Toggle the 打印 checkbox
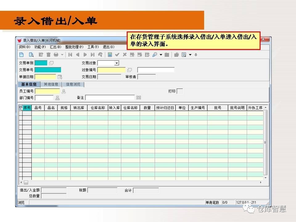The image size is (296, 222). [179, 91]
